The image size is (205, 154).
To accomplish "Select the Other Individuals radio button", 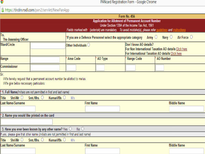I will coord(89,44).
